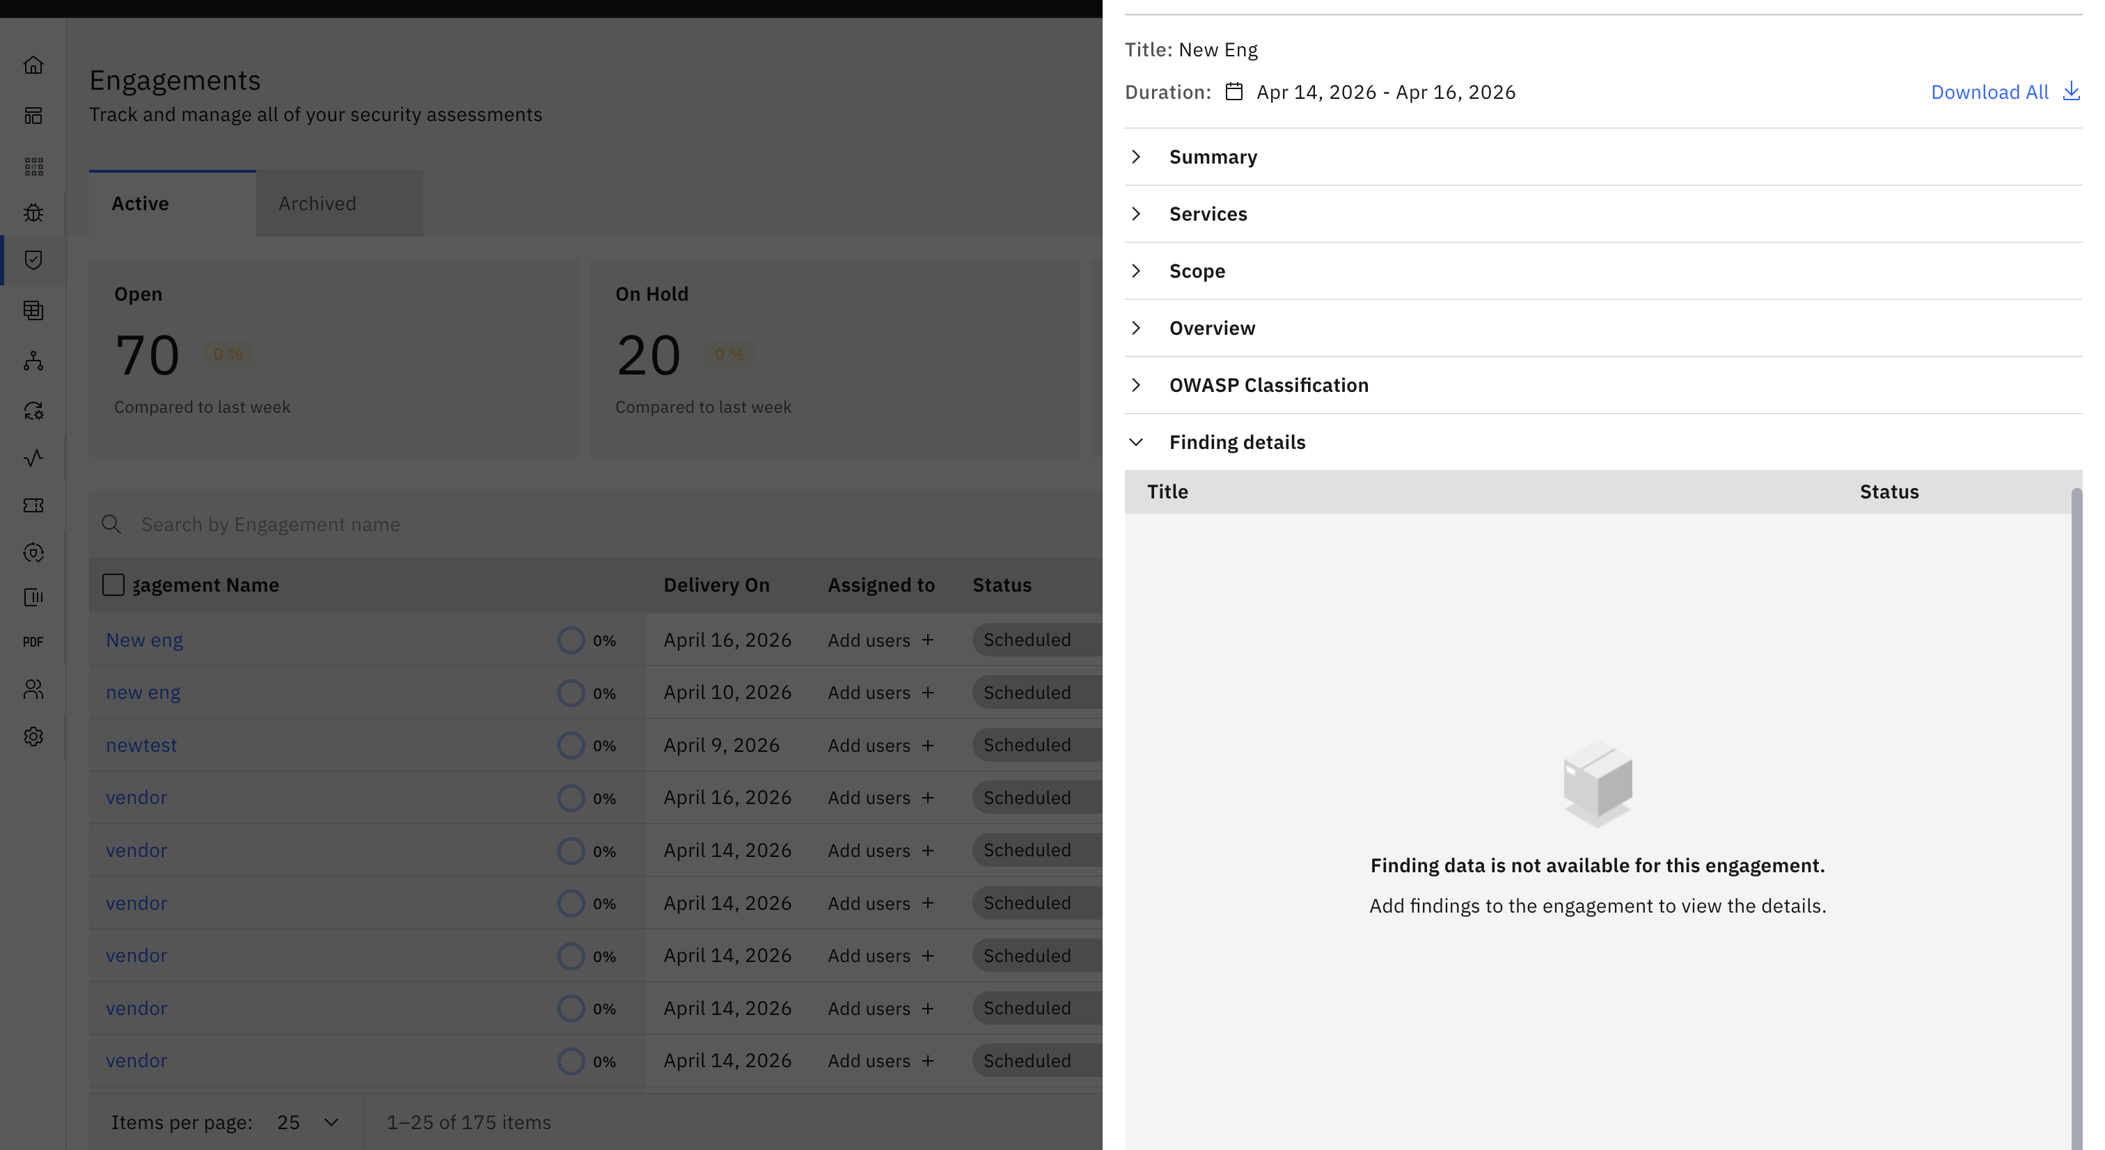Switch to the Archived tab
This screenshot has height=1150, width=2105.
point(317,203)
